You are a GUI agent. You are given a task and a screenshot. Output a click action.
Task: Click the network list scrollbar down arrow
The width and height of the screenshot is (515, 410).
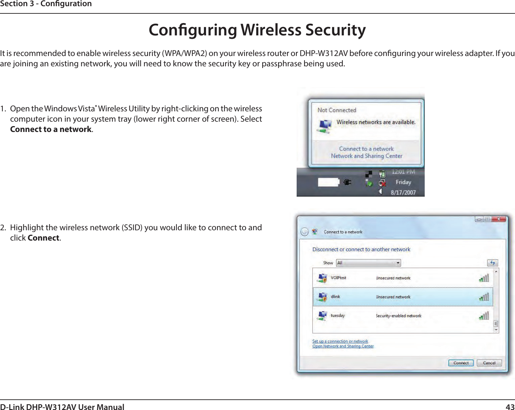pyautogui.click(x=496, y=330)
